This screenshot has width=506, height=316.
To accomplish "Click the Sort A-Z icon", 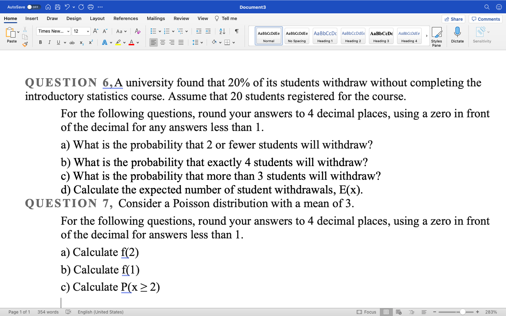I will click(222, 31).
